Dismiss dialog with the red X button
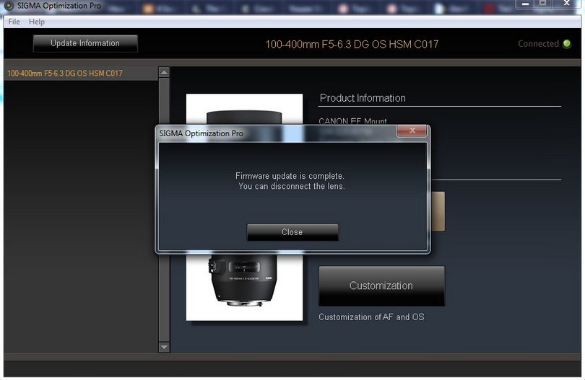 (x=412, y=131)
